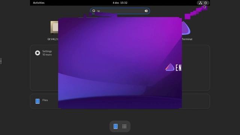Click the magnifier icon in search bar
This screenshot has height=135, width=240.
point(94,11)
